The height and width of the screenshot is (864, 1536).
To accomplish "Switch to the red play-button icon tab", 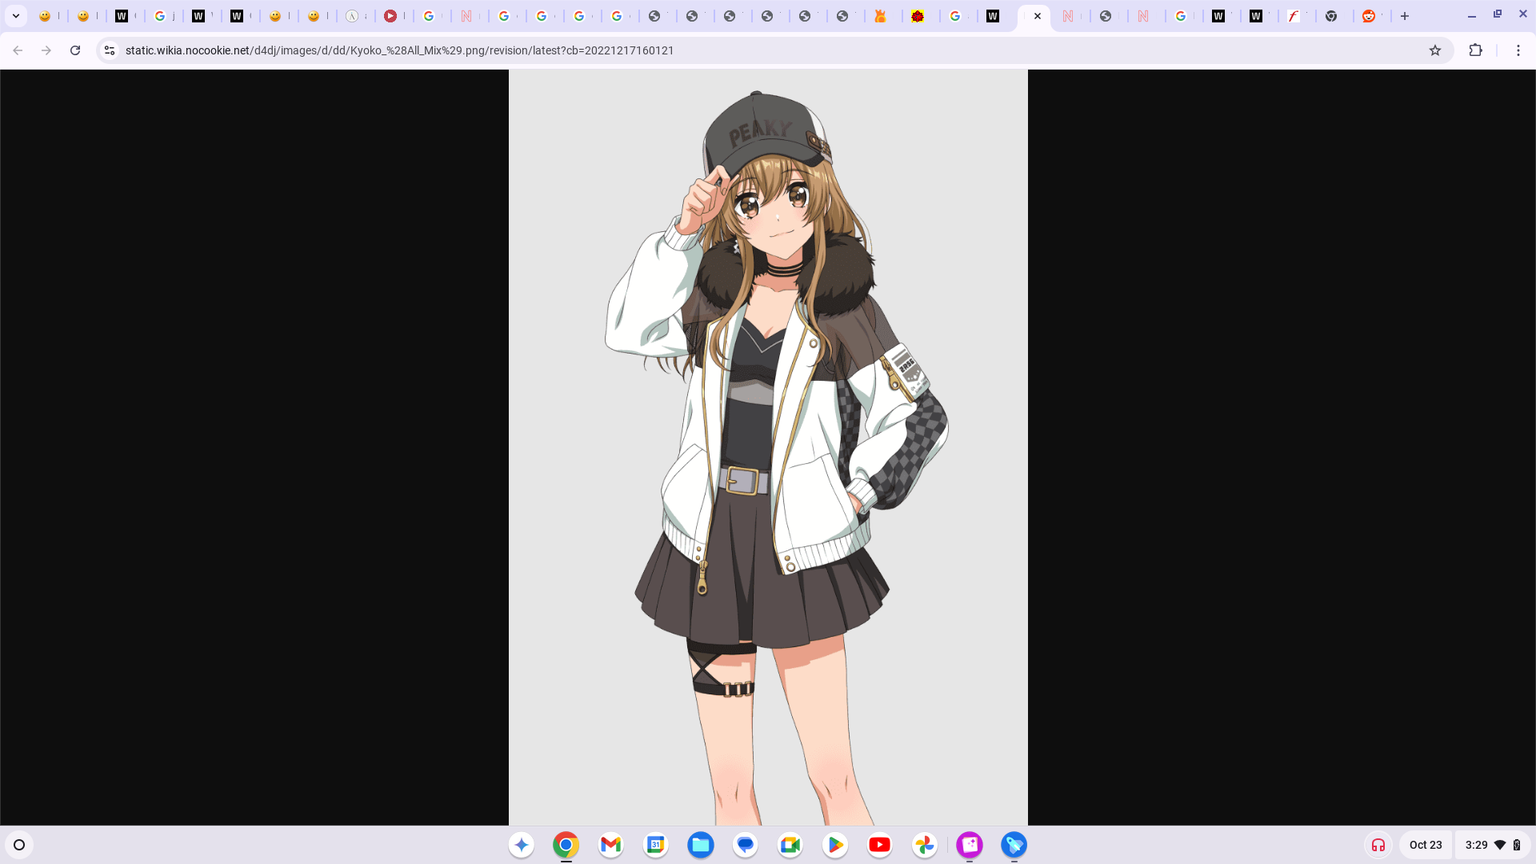I will (390, 16).
